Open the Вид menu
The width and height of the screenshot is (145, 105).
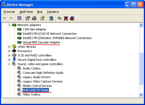click(x=40, y=12)
